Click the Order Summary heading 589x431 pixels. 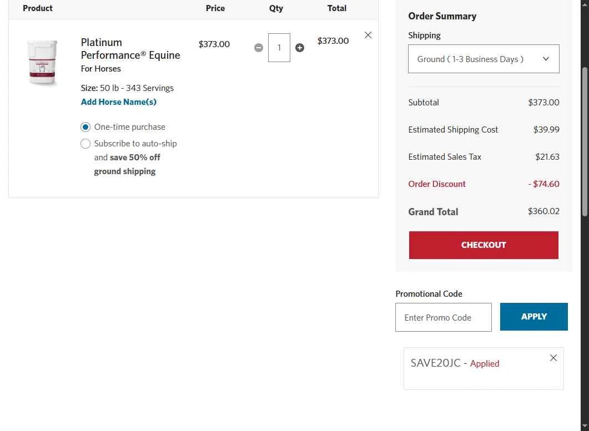(442, 16)
